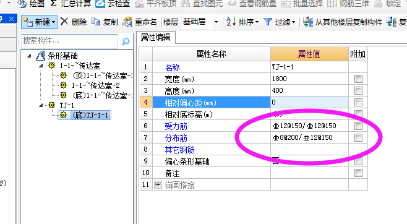This screenshot has width=407, height=224.
Task: Edit the 相对偏心距 value 0
Action: coord(309,102)
